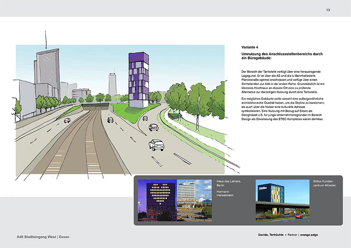
Task: Select the white car in the foreground
Action: [x=156, y=145]
